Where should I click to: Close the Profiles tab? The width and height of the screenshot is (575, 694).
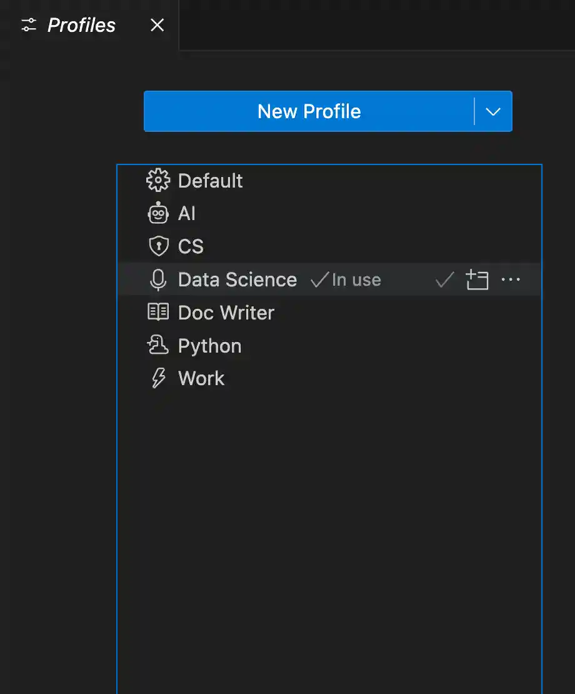157,25
